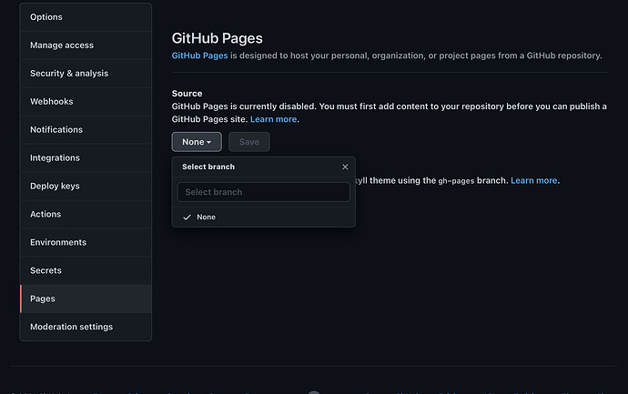Open the Notifications settings

click(86, 130)
